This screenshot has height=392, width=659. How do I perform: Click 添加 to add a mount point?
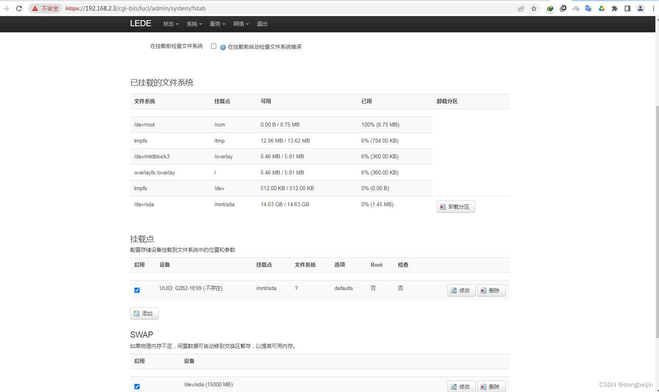point(144,313)
